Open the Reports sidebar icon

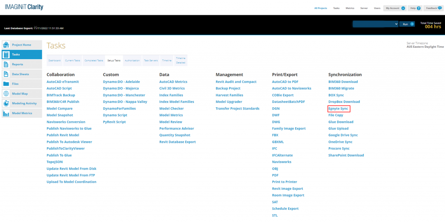click(6, 64)
